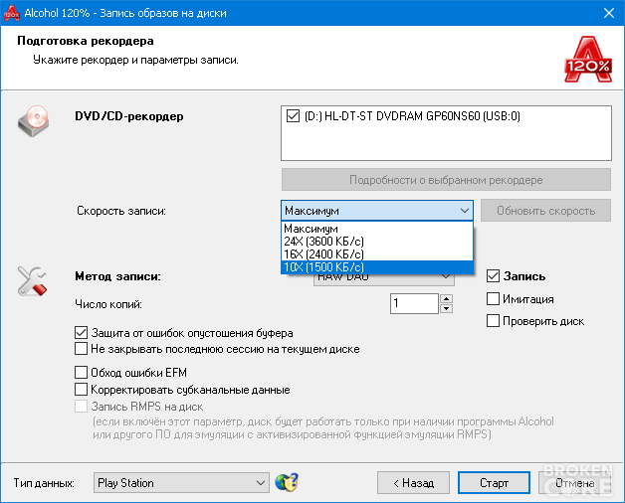Increase the number of copies with up arrow
The width and height of the screenshot is (625, 503).
pos(447,298)
